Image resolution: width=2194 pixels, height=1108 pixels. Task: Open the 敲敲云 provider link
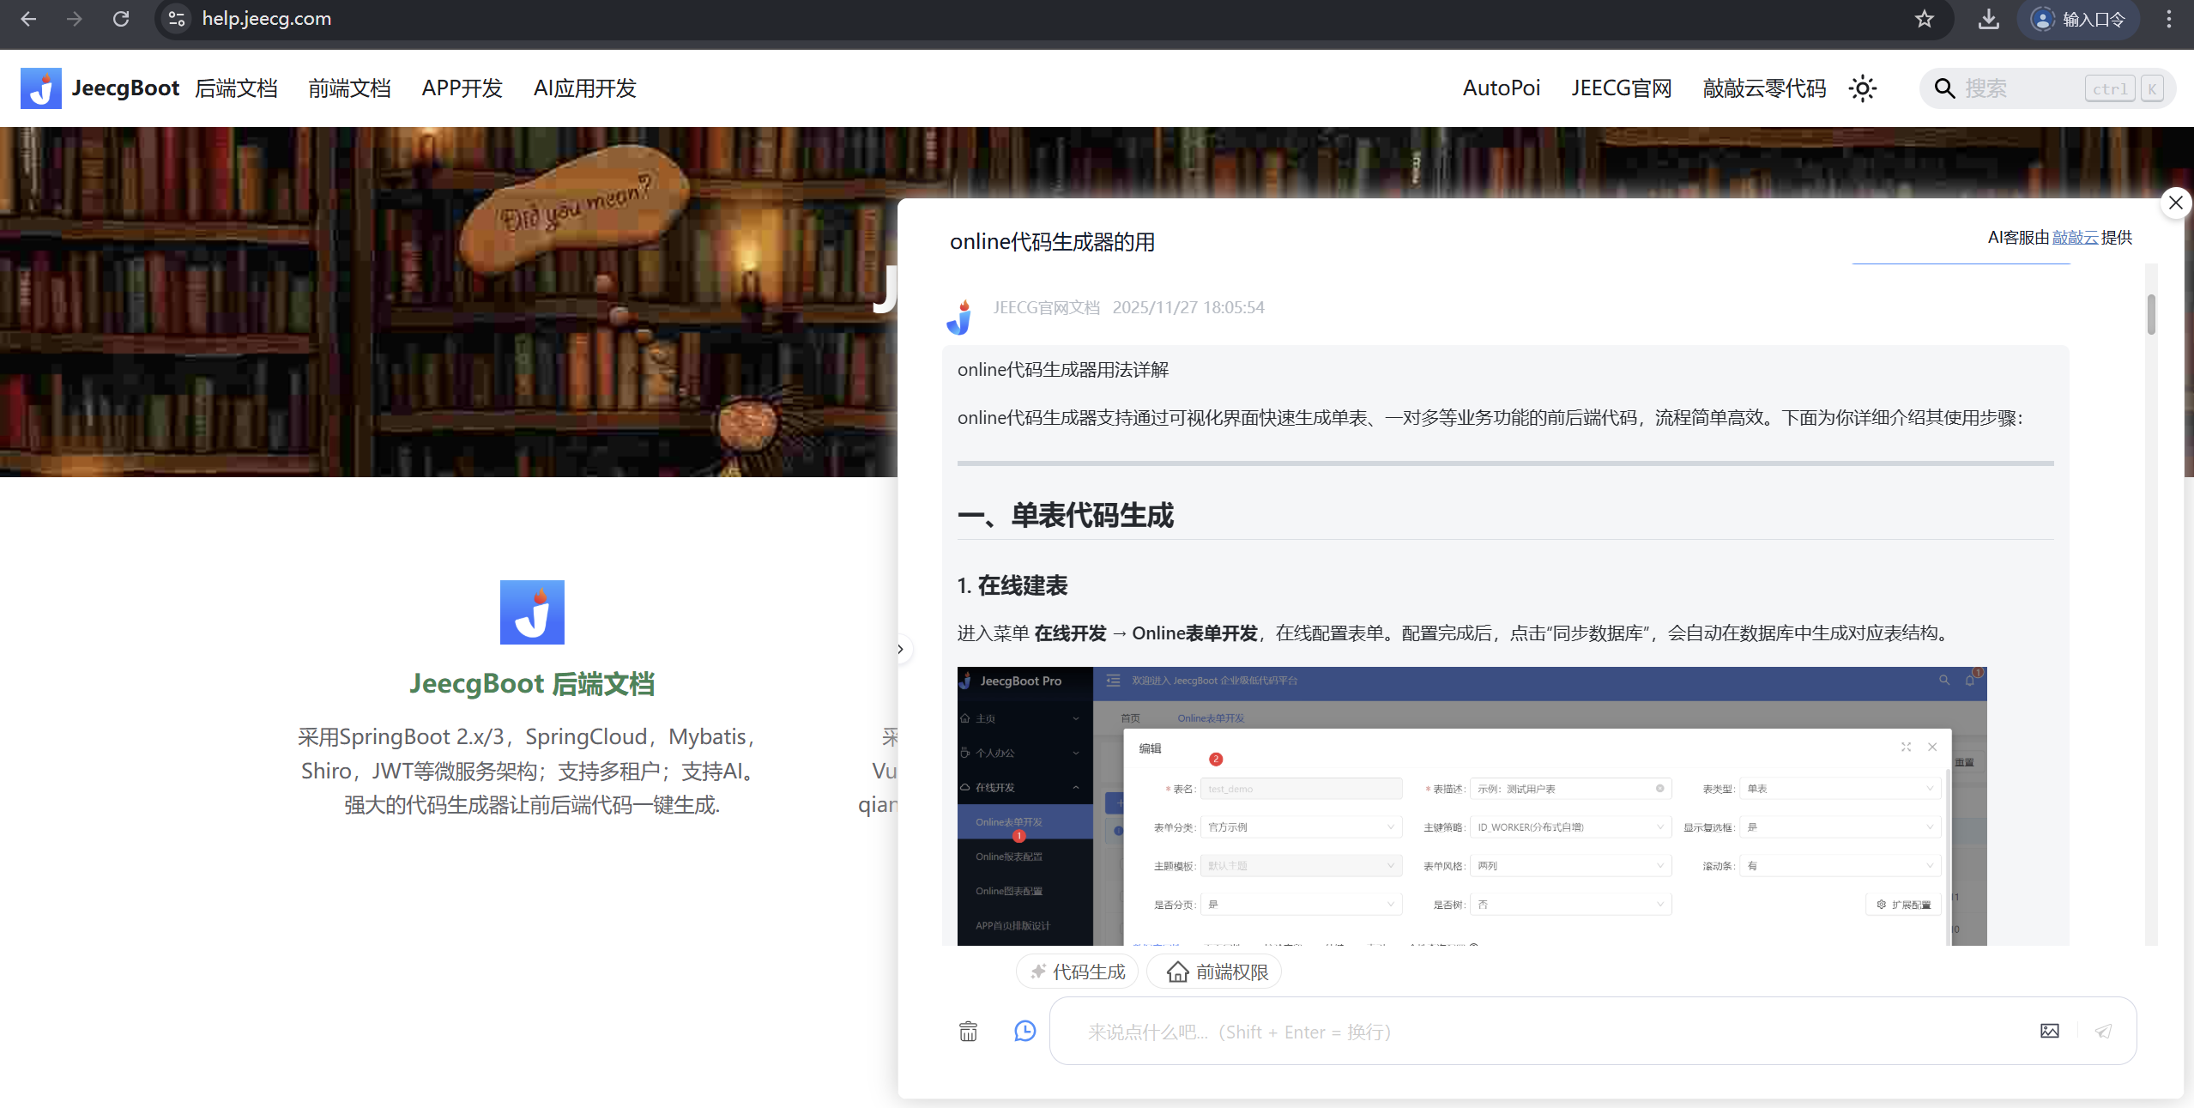pyautogui.click(x=2075, y=238)
